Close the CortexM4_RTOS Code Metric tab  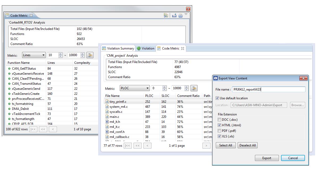[x=31, y=16]
